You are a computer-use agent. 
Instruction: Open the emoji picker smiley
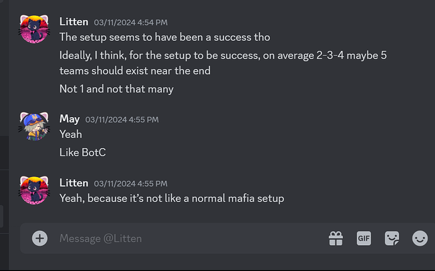(420, 238)
